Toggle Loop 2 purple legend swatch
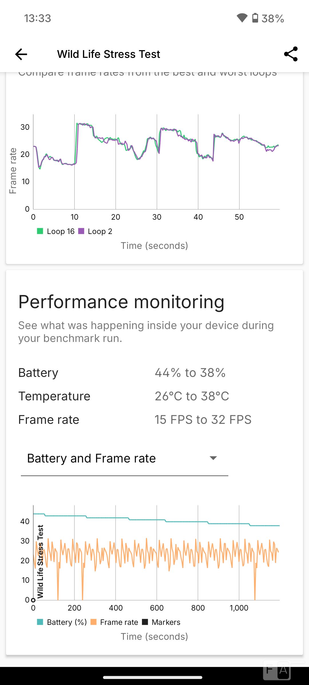This screenshot has height=685, width=309. pos(81,231)
